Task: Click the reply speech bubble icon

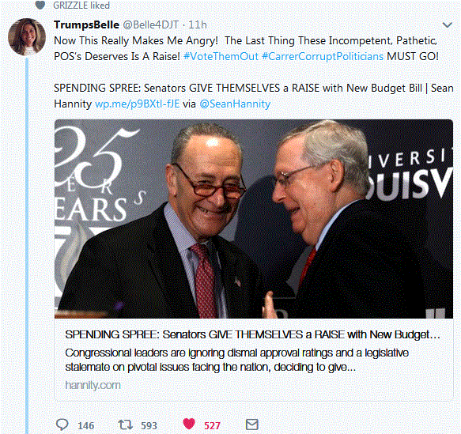Action: point(62,425)
